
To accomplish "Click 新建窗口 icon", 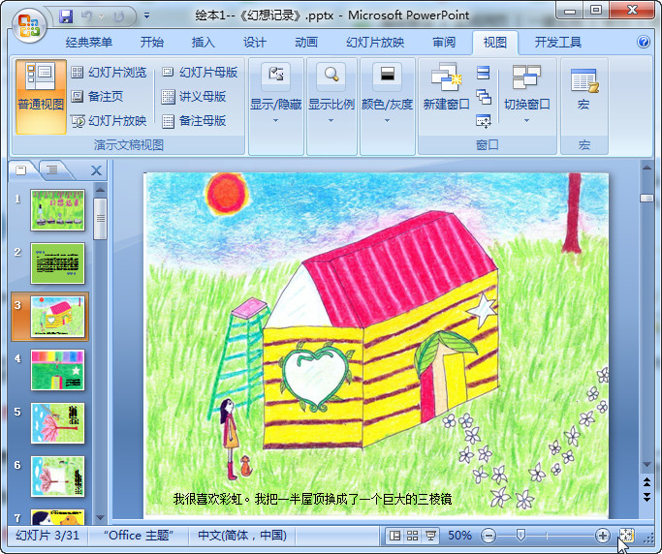I will coord(446,77).
